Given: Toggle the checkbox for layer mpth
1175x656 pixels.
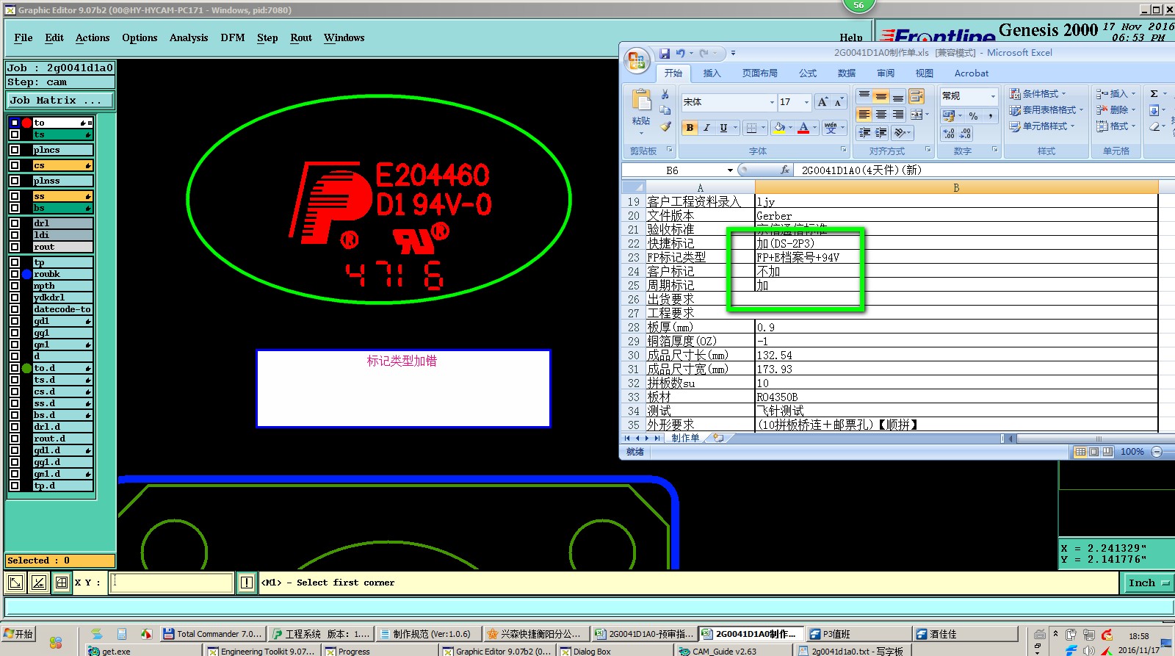Looking at the screenshot, I should (15, 286).
